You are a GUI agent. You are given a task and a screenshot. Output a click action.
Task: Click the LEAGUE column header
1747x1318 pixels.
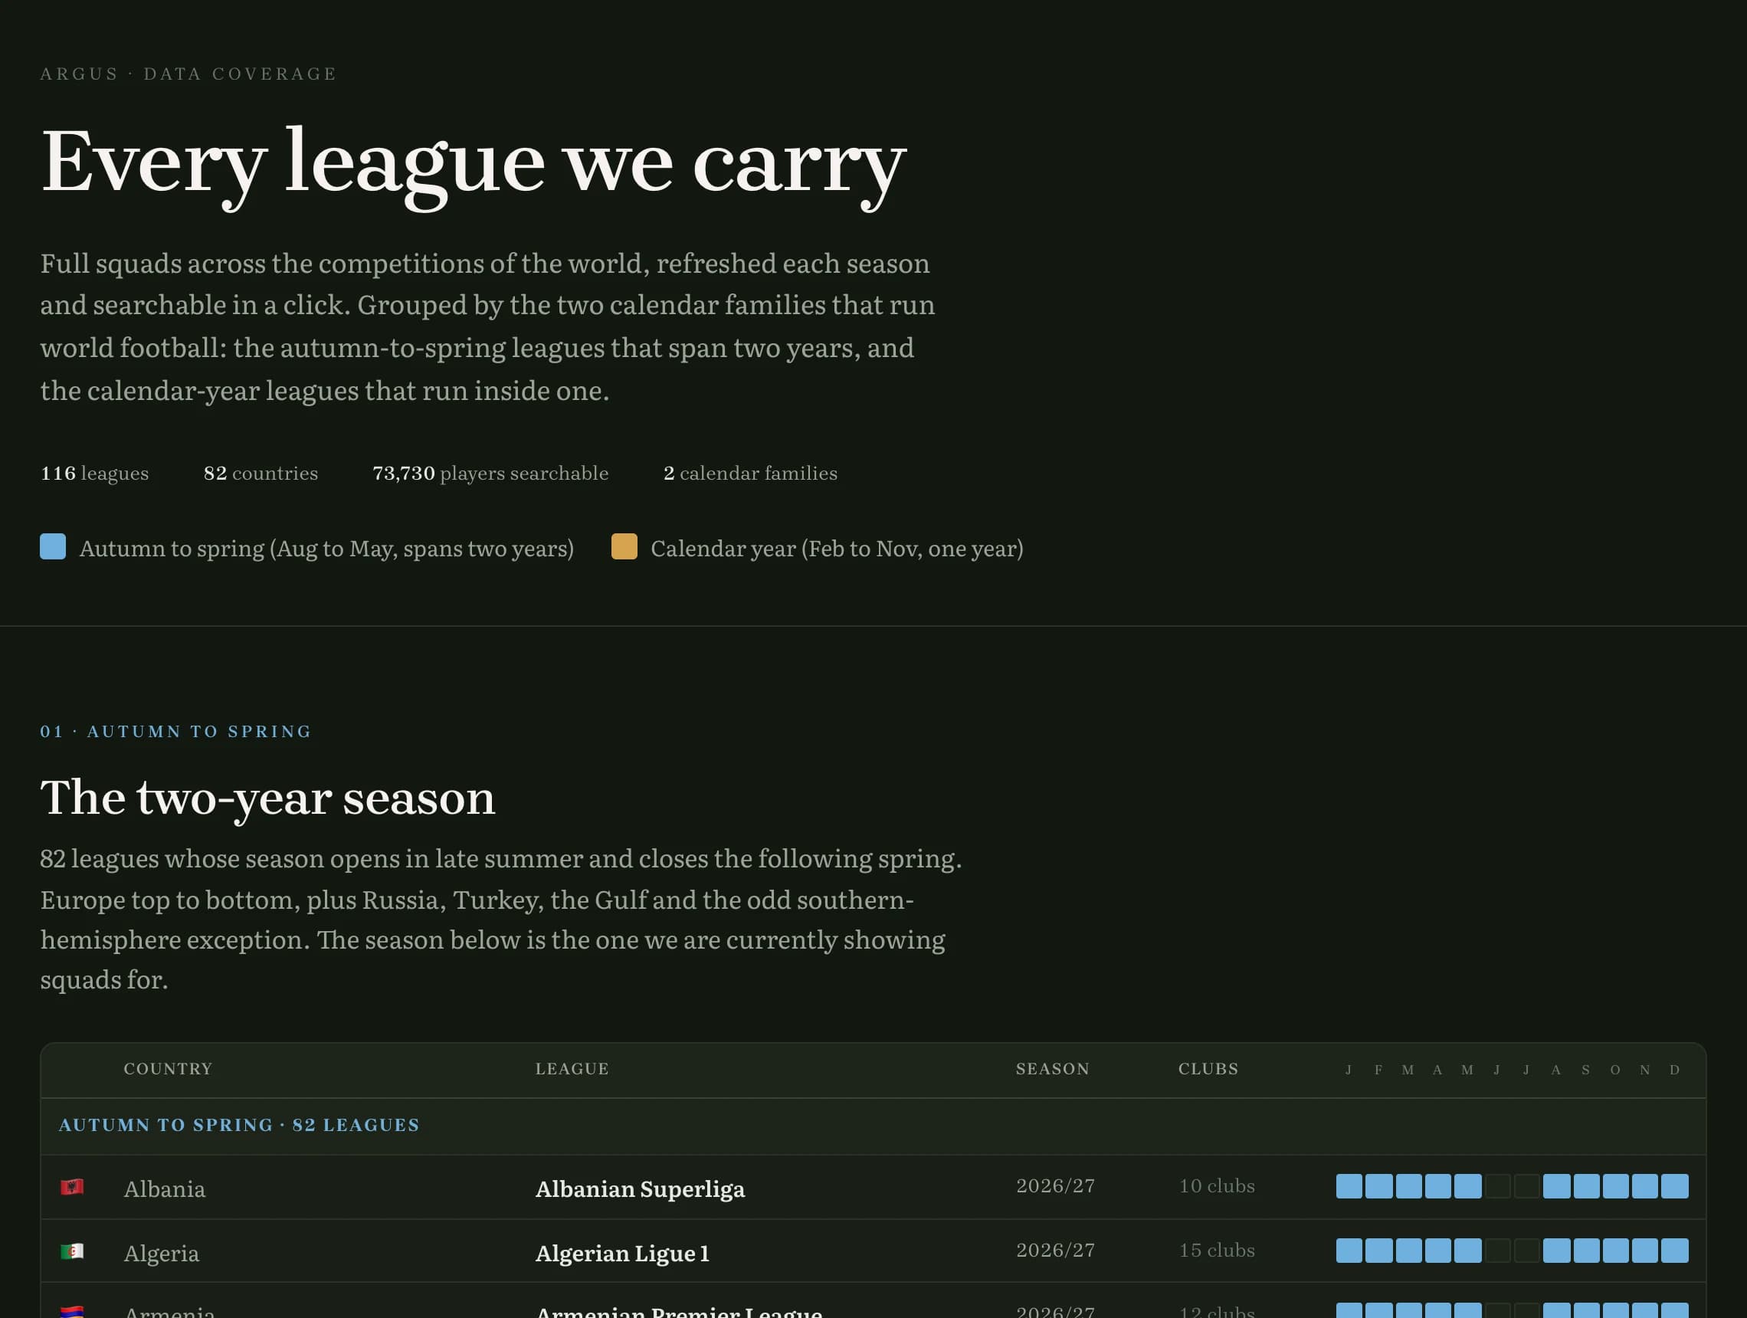(572, 1068)
